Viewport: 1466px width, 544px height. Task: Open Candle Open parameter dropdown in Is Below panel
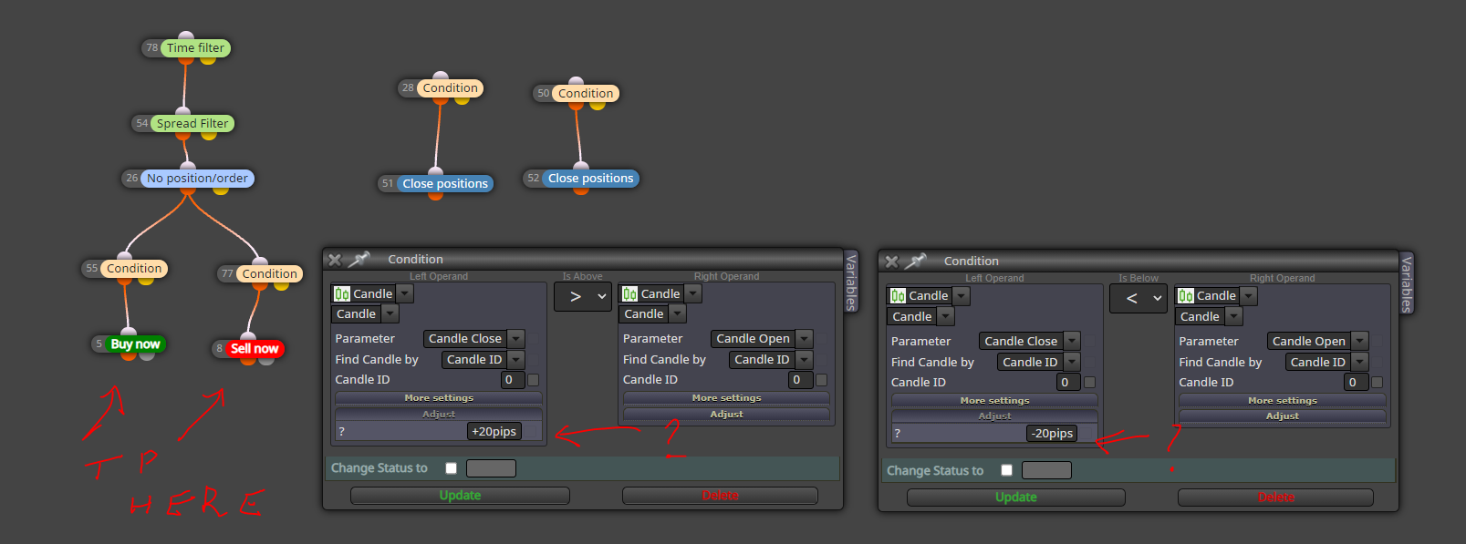point(1317,341)
